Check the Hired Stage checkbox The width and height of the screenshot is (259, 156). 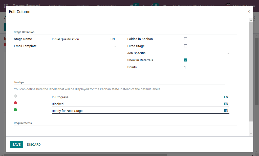(x=186, y=46)
